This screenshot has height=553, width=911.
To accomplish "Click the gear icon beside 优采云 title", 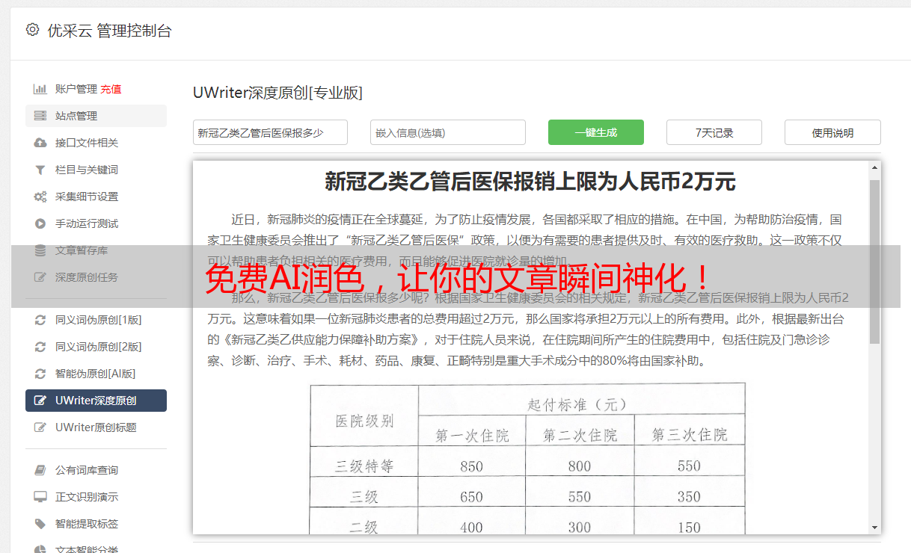I will click(x=32, y=30).
